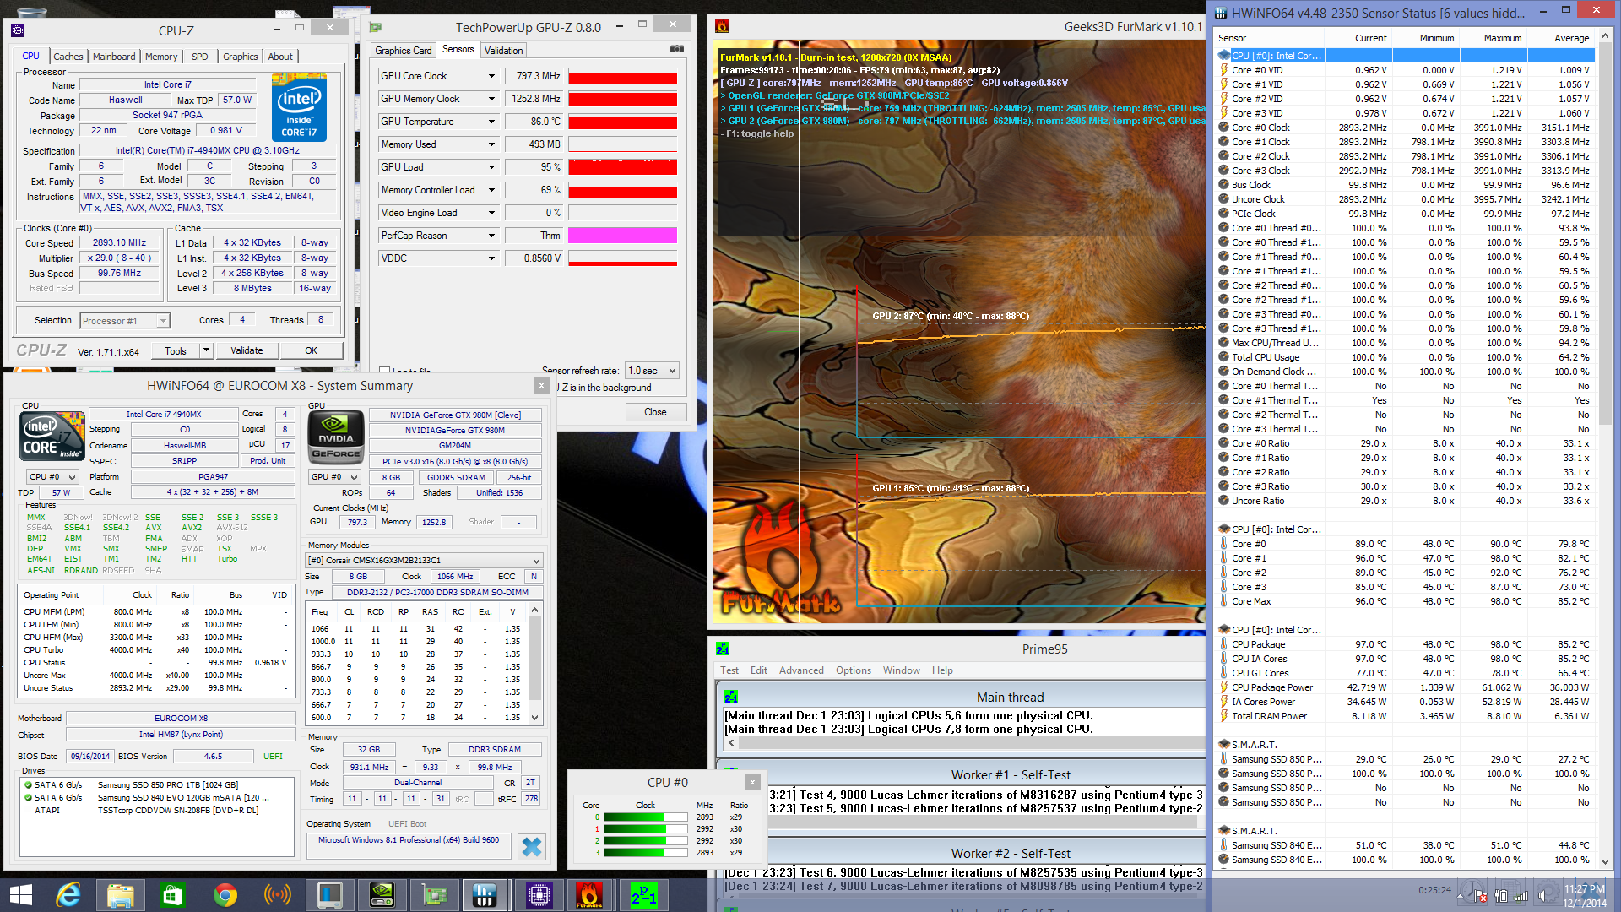Switch to the Caches tab in CPU-Z
Screen dimensions: 1621x912
[x=68, y=57]
